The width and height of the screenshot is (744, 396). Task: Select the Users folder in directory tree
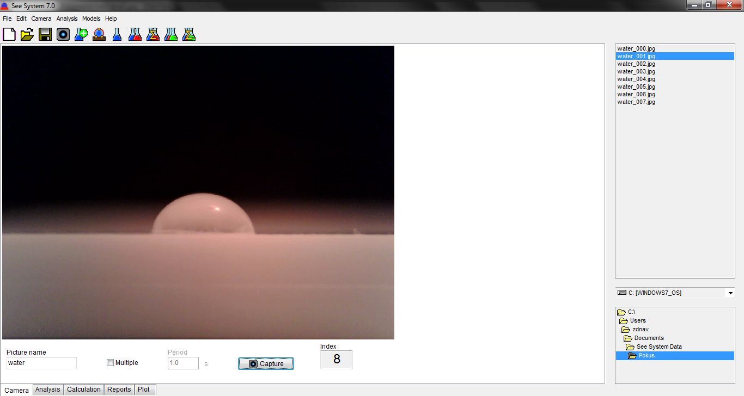point(637,320)
